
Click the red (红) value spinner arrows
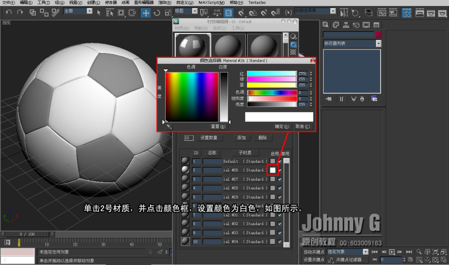pyautogui.click(x=311, y=73)
